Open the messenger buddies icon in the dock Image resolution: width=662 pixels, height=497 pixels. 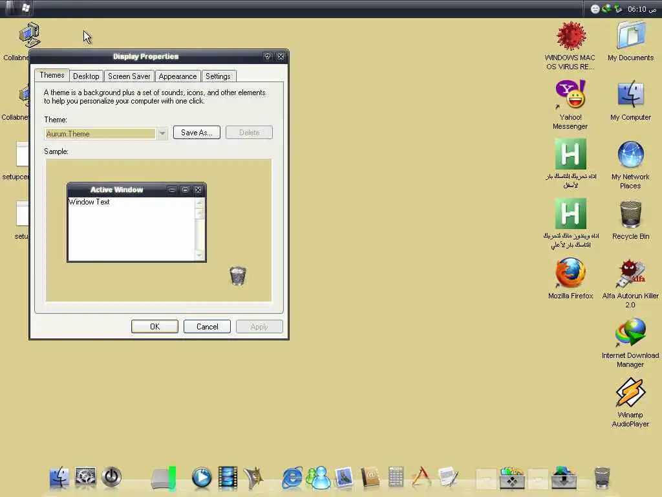pos(318,478)
